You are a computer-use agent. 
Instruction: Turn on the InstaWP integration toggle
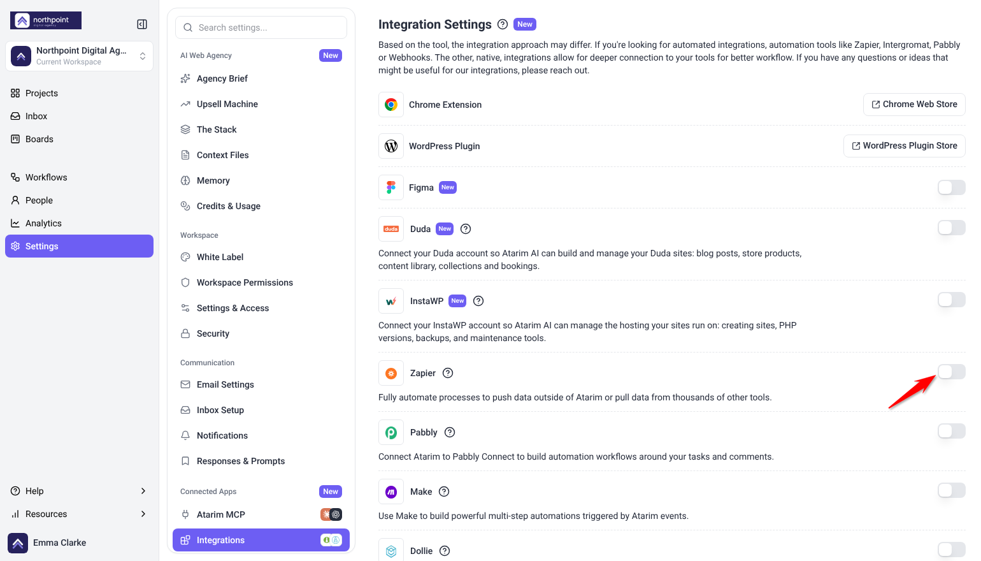click(952, 300)
